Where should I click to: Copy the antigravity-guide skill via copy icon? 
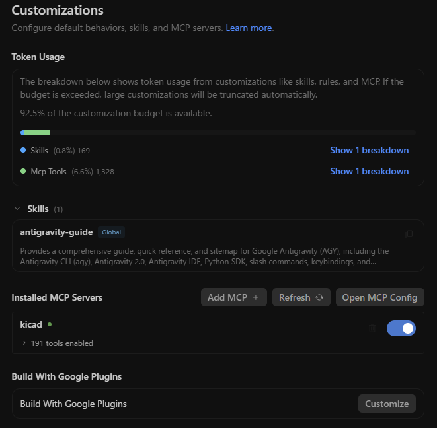point(409,234)
